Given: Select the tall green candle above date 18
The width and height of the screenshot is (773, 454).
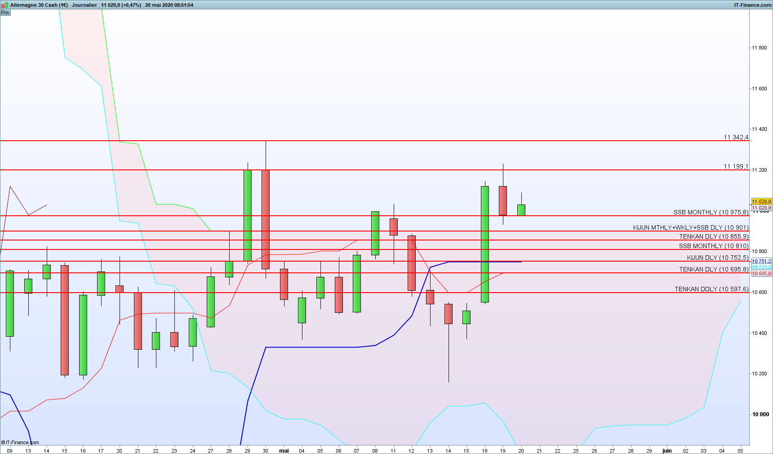Looking at the screenshot, I should (x=485, y=244).
